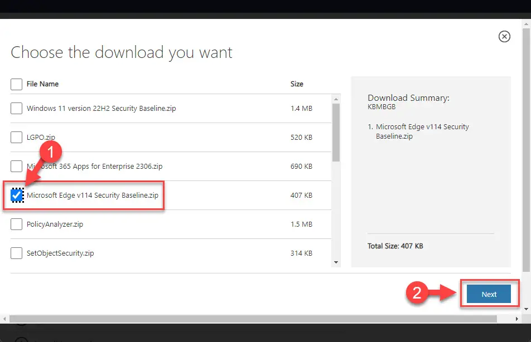The height and width of the screenshot is (342, 531).
Task: Click the '314 KB' size value
Action: coord(301,253)
